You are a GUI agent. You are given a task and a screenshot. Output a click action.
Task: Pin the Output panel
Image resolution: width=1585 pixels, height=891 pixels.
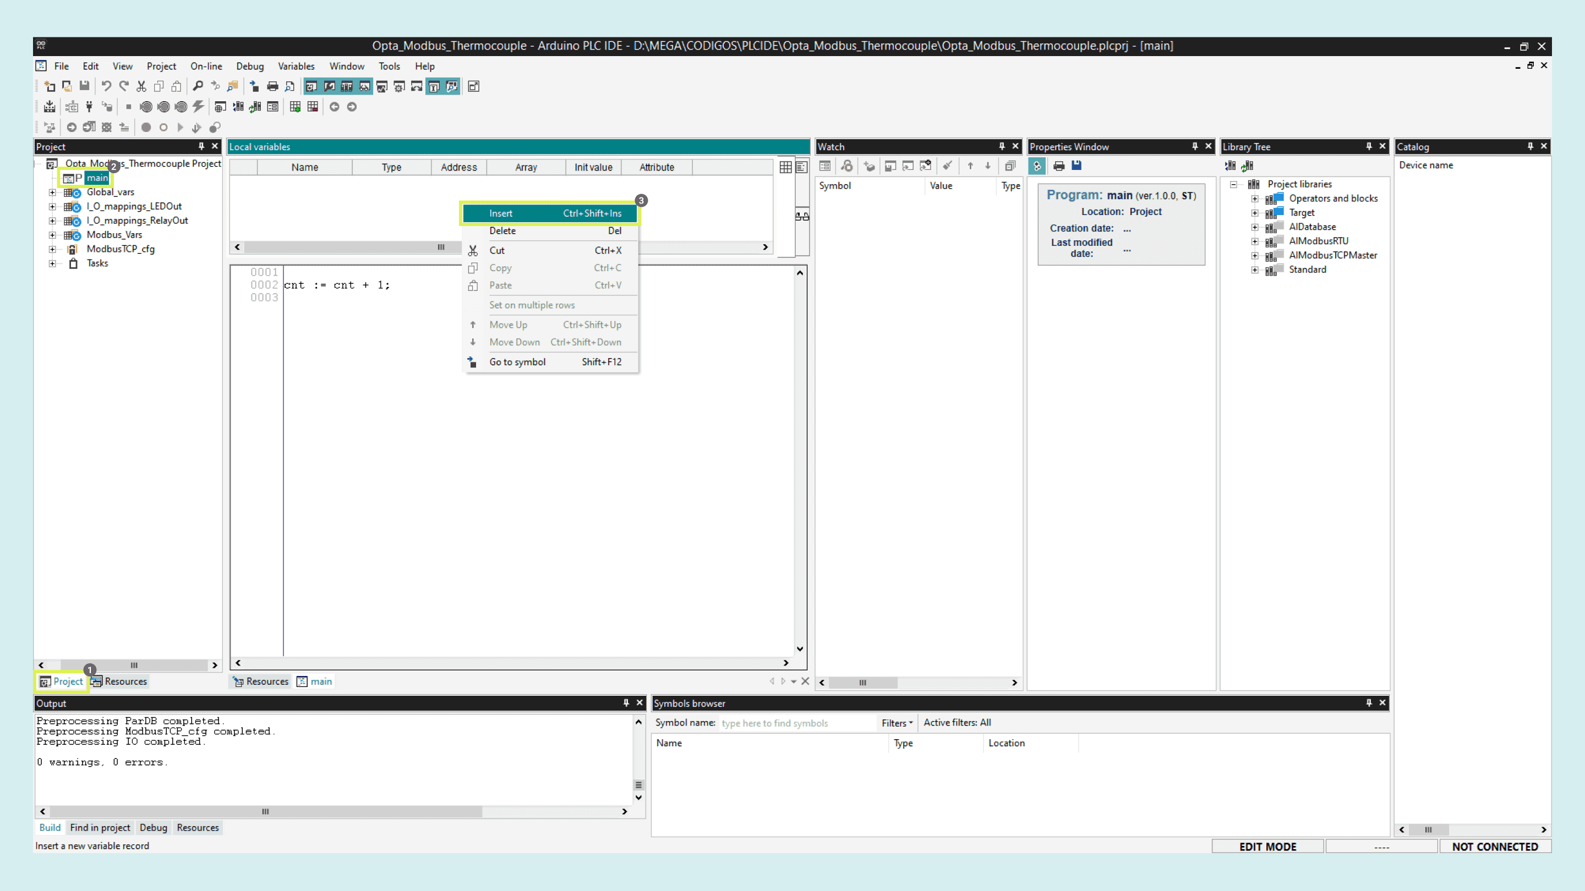coord(627,702)
